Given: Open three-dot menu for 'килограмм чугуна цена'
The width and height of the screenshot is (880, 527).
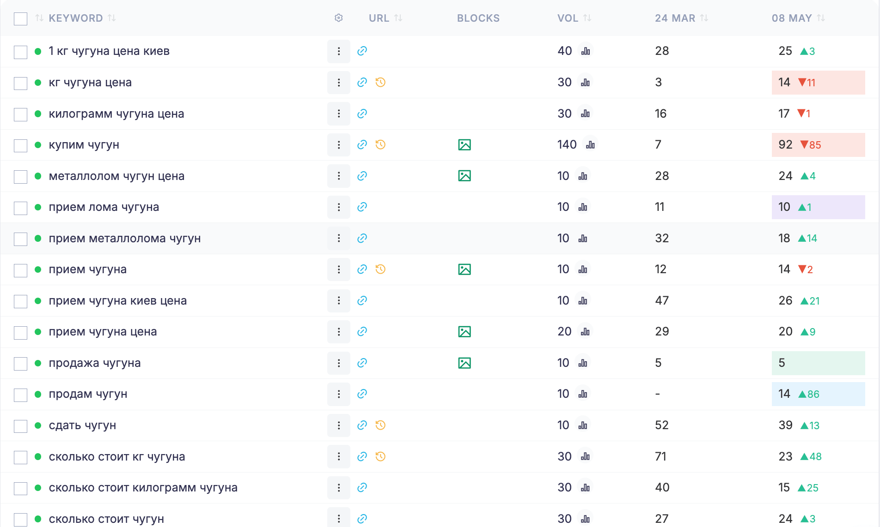Looking at the screenshot, I should coord(338,114).
